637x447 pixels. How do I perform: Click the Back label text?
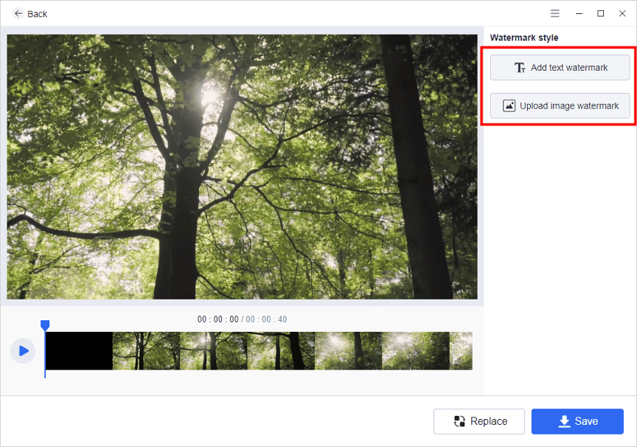coord(36,13)
